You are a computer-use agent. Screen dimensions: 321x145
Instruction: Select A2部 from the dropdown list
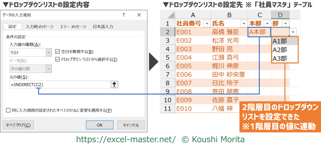tap(280, 50)
